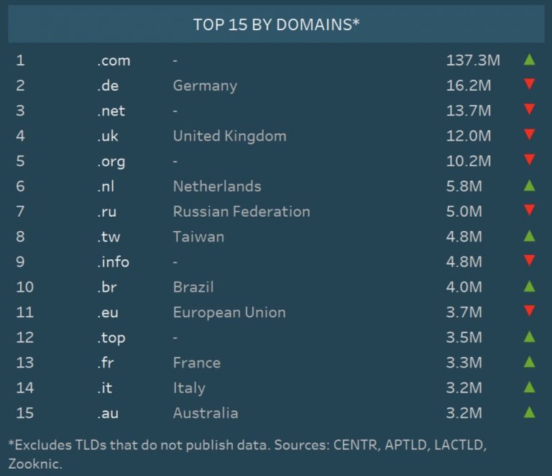
Task: Click the red down arrow for .de
Action: (x=530, y=85)
